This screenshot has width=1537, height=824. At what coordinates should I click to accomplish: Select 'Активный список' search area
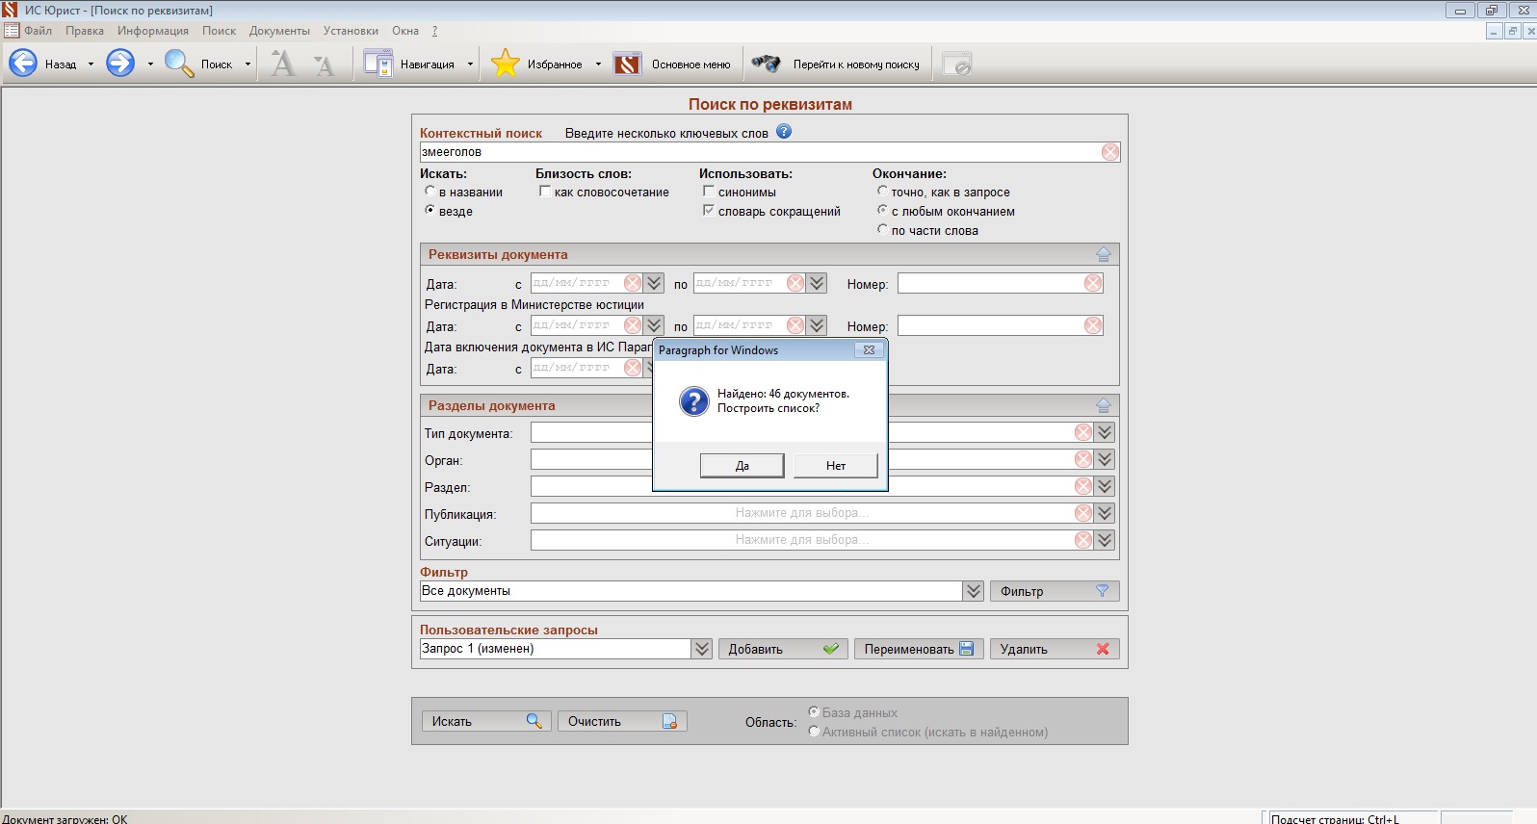(x=814, y=732)
